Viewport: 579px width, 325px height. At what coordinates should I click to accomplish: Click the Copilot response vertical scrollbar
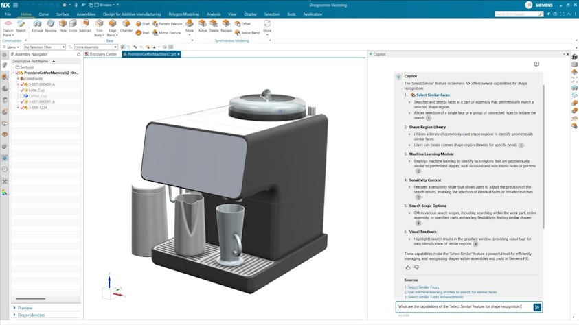[x=543, y=156]
